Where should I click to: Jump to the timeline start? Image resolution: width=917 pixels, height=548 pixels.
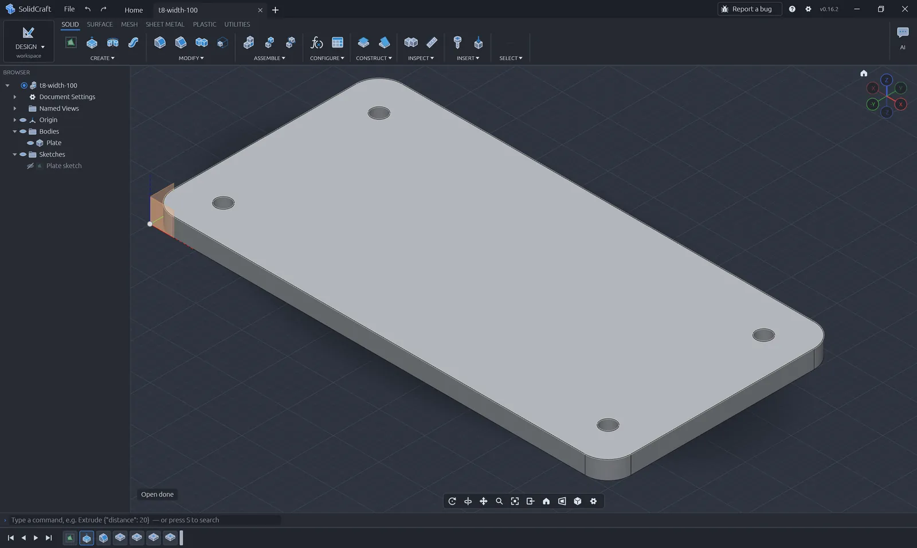pyautogui.click(x=10, y=538)
